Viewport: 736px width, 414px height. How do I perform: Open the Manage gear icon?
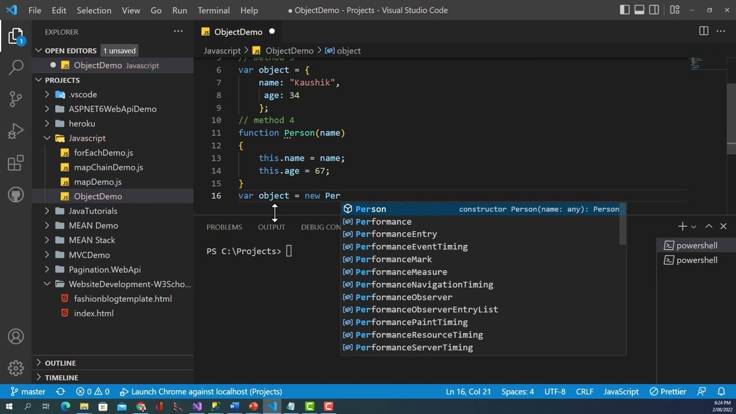(x=16, y=368)
